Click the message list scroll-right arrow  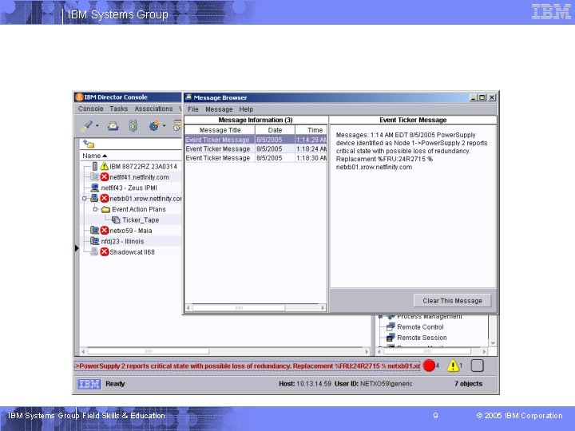pyautogui.click(x=323, y=308)
